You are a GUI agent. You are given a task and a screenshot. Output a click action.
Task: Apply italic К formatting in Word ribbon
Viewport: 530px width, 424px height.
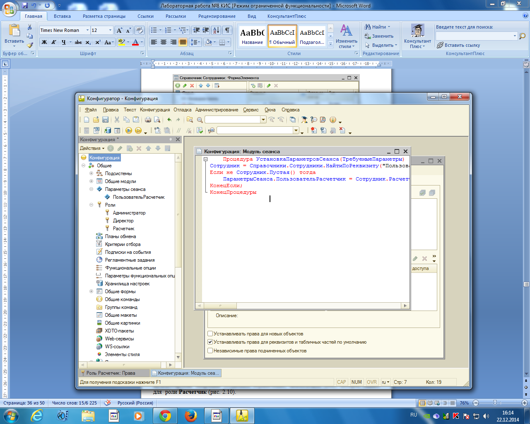[x=53, y=42]
